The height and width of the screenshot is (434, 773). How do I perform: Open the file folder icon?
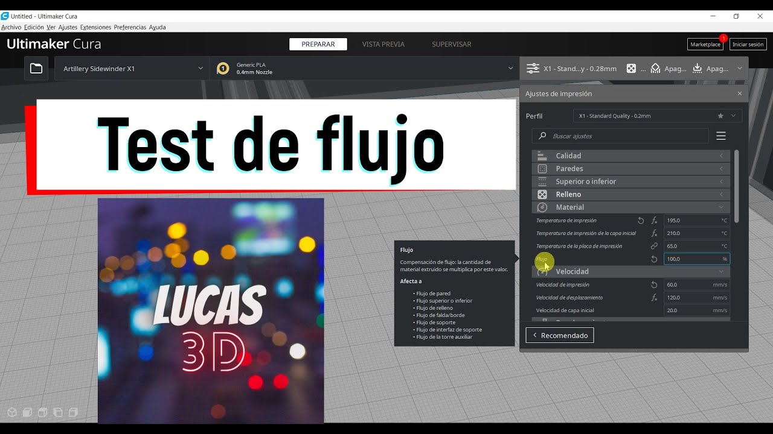coord(36,69)
